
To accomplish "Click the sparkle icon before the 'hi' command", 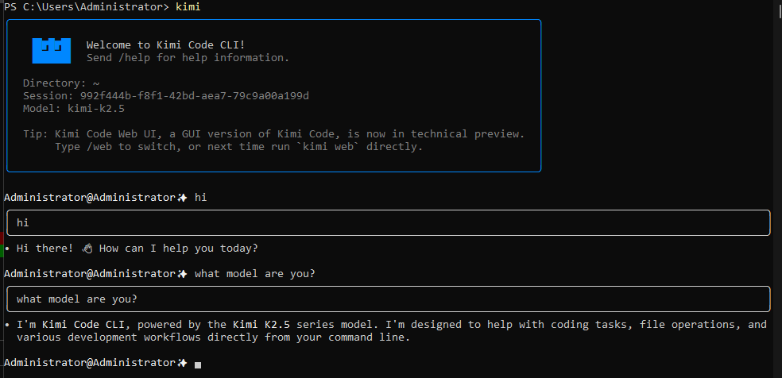I will coord(182,197).
